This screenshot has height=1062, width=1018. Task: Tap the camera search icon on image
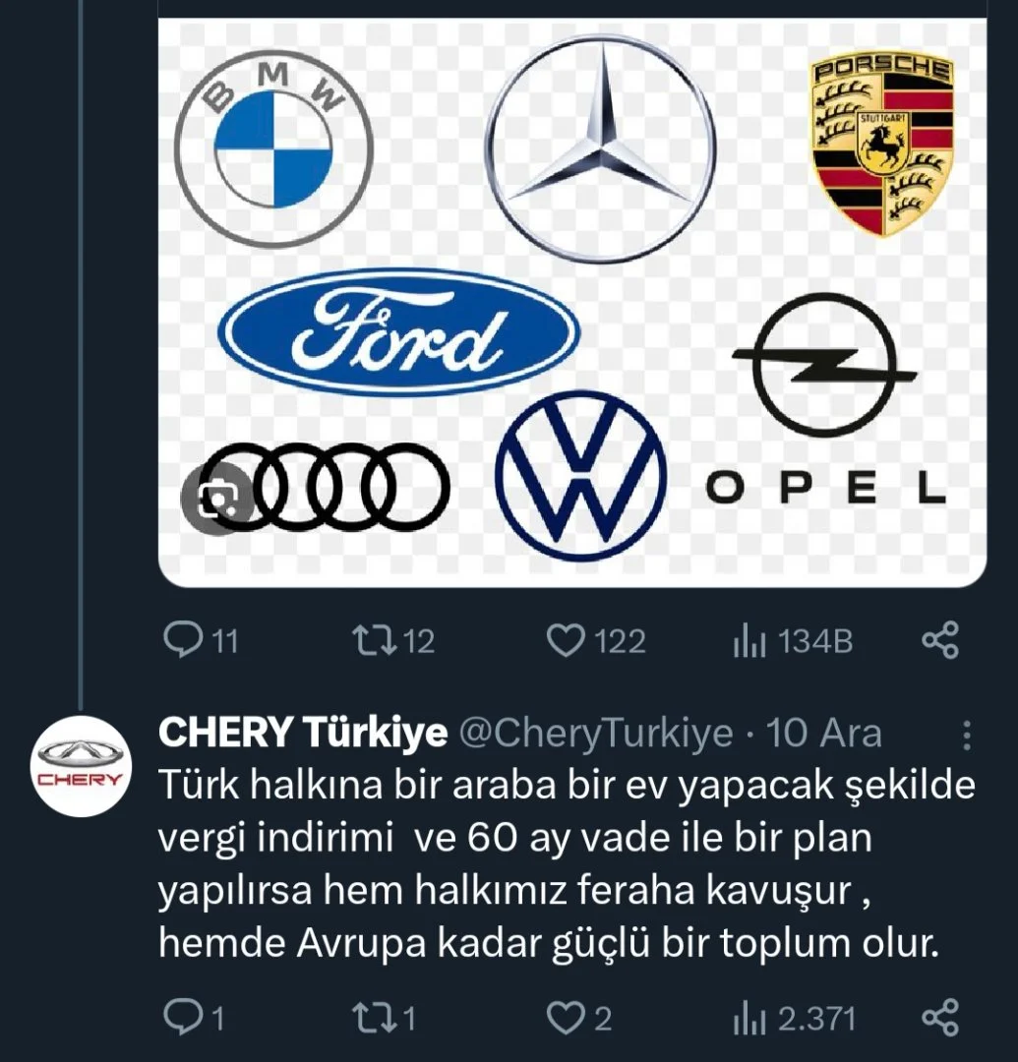point(217,499)
